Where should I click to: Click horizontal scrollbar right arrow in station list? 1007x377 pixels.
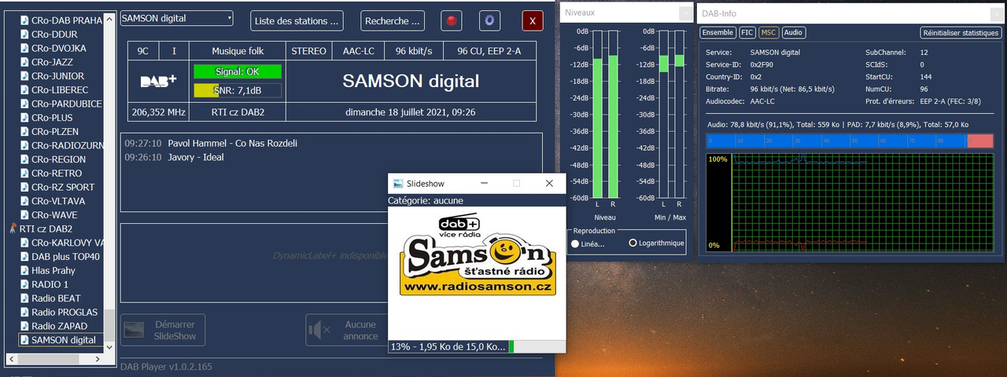pyautogui.click(x=98, y=359)
